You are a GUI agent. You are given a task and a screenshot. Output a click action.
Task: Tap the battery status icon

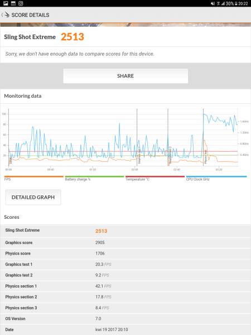click(236, 3)
